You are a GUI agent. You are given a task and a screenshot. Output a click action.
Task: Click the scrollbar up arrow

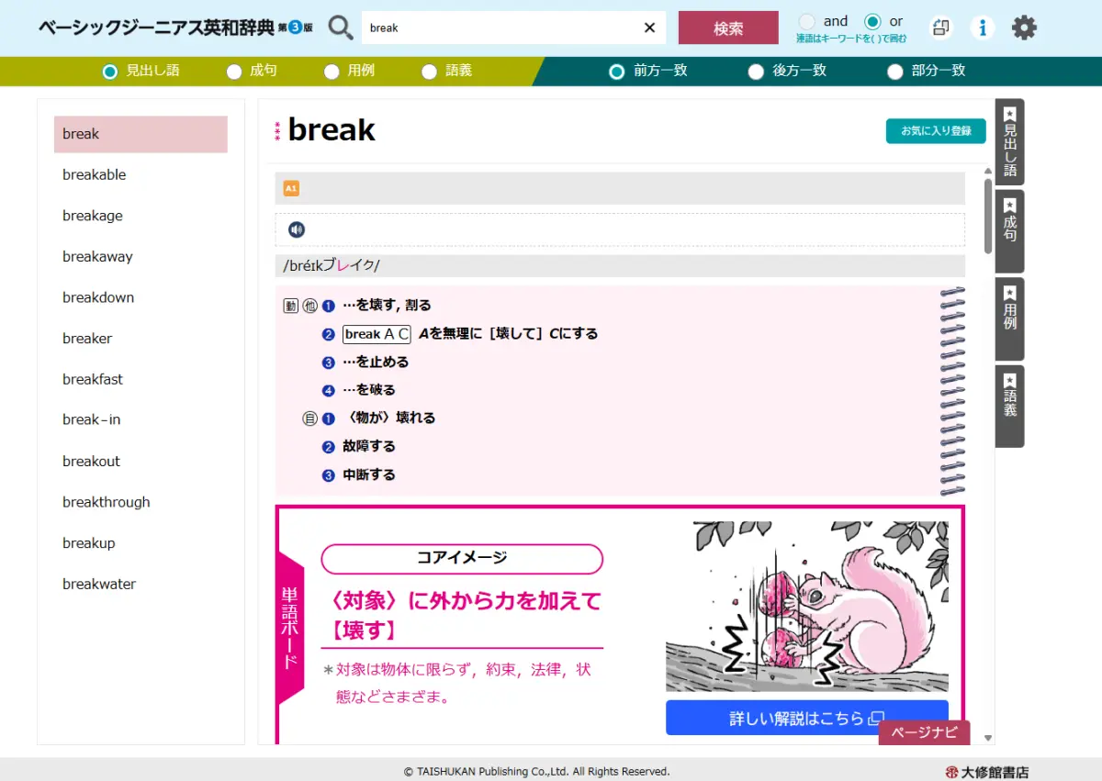pyautogui.click(x=988, y=171)
